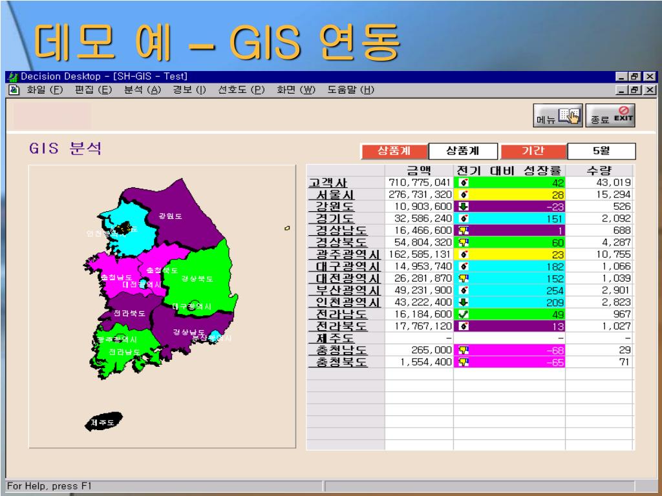Select the 고객사 row label

pos(328,183)
